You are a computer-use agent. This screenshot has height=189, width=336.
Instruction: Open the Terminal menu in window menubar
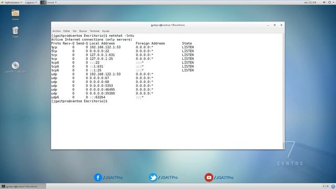94,31
